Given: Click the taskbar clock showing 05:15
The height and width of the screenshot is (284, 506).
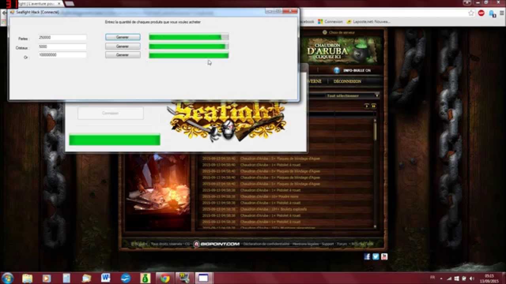Looking at the screenshot, I should (x=489, y=278).
